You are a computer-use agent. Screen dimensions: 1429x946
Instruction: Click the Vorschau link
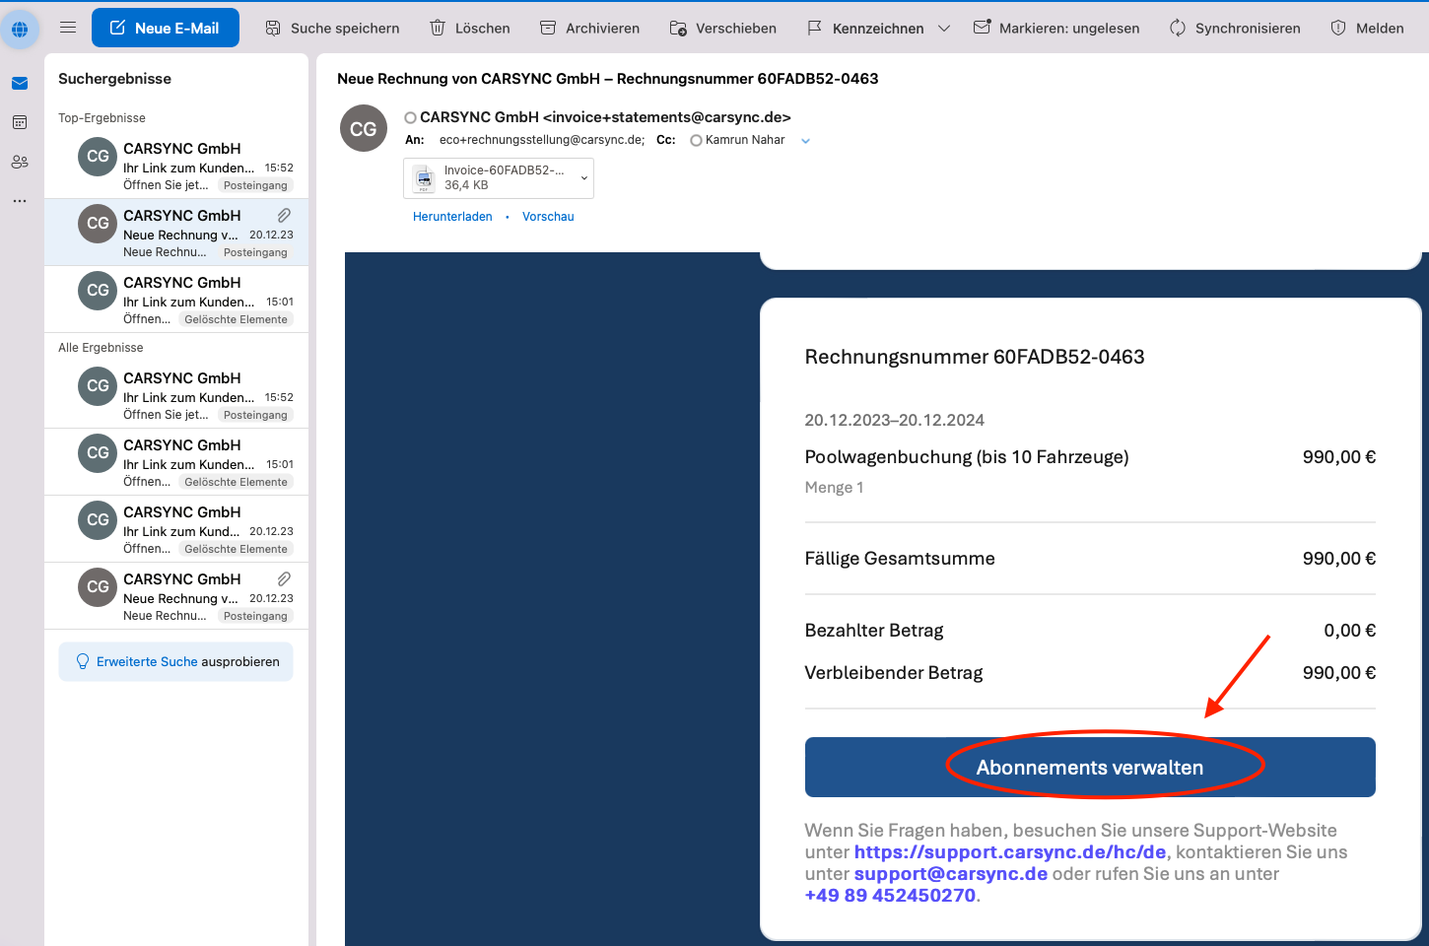[548, 217]
